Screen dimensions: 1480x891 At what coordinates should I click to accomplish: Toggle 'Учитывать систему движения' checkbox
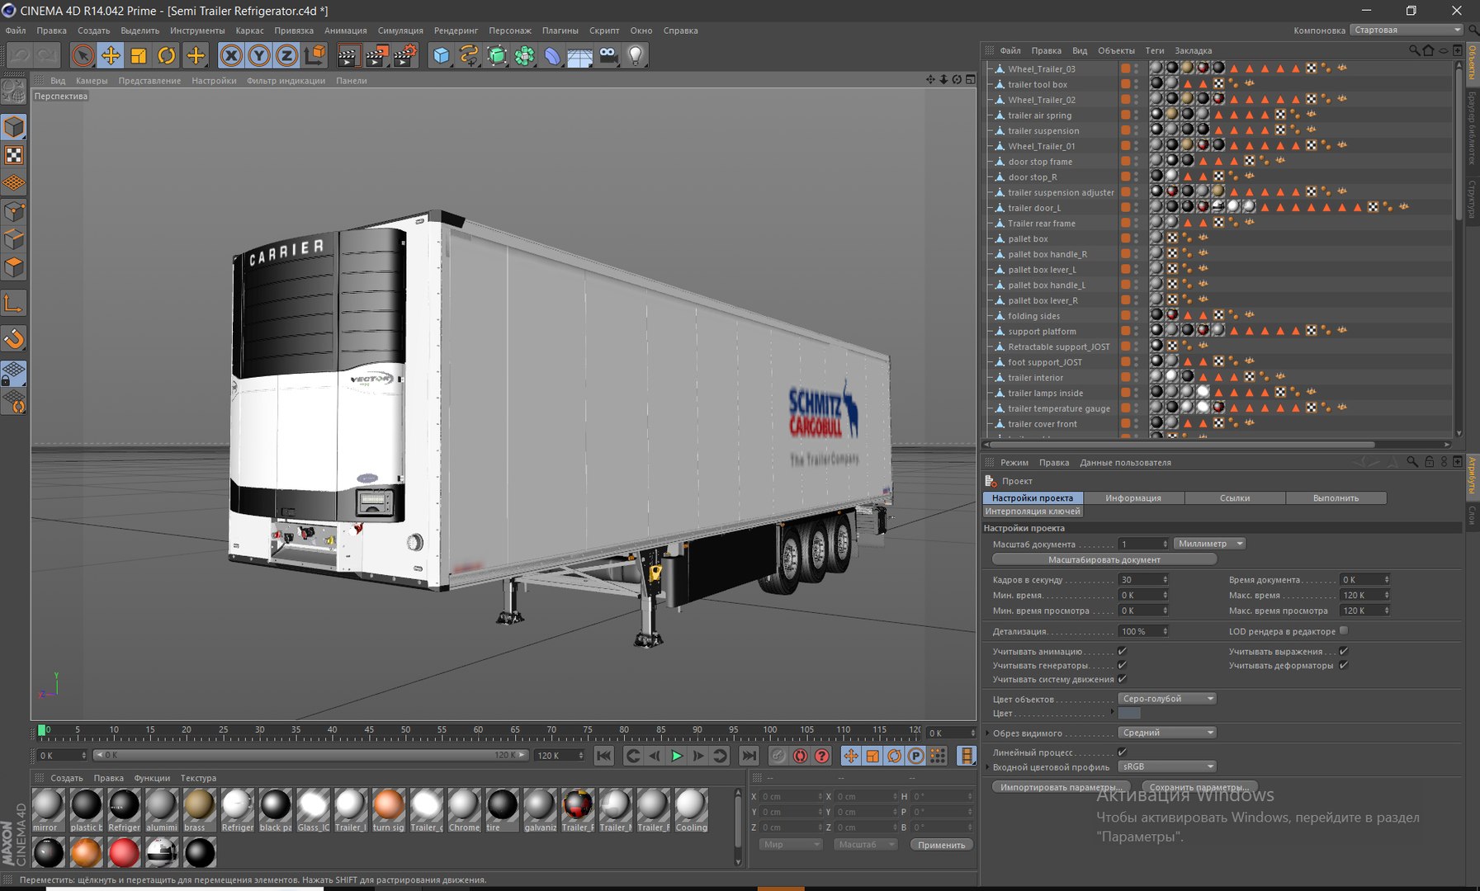(1122, 679)
